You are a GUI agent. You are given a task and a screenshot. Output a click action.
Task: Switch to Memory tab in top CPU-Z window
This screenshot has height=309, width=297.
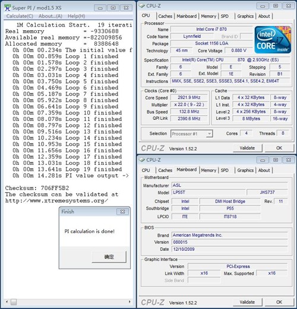click(x=208, y=16)
